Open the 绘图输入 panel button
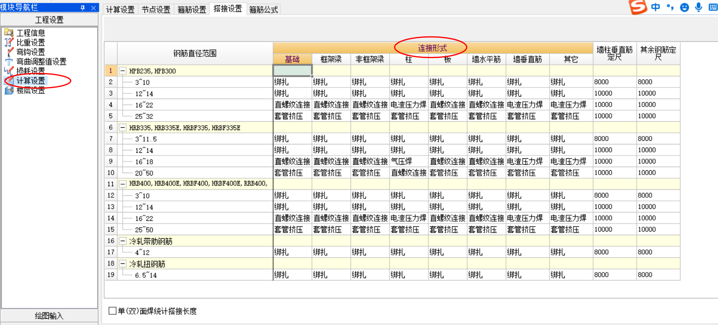The image size is (718, 325). (x=49, y=316)
